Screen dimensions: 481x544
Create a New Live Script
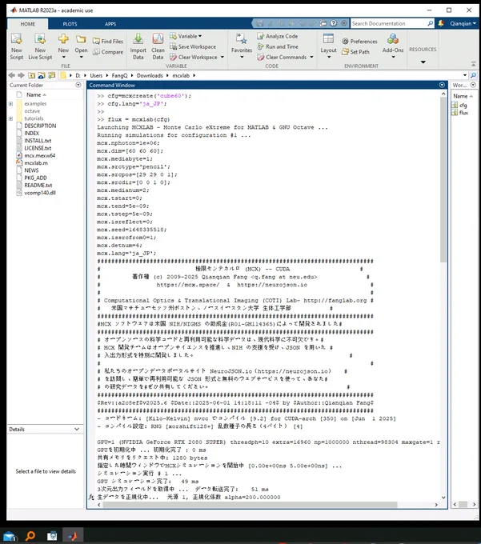click(x=40, y=46)
